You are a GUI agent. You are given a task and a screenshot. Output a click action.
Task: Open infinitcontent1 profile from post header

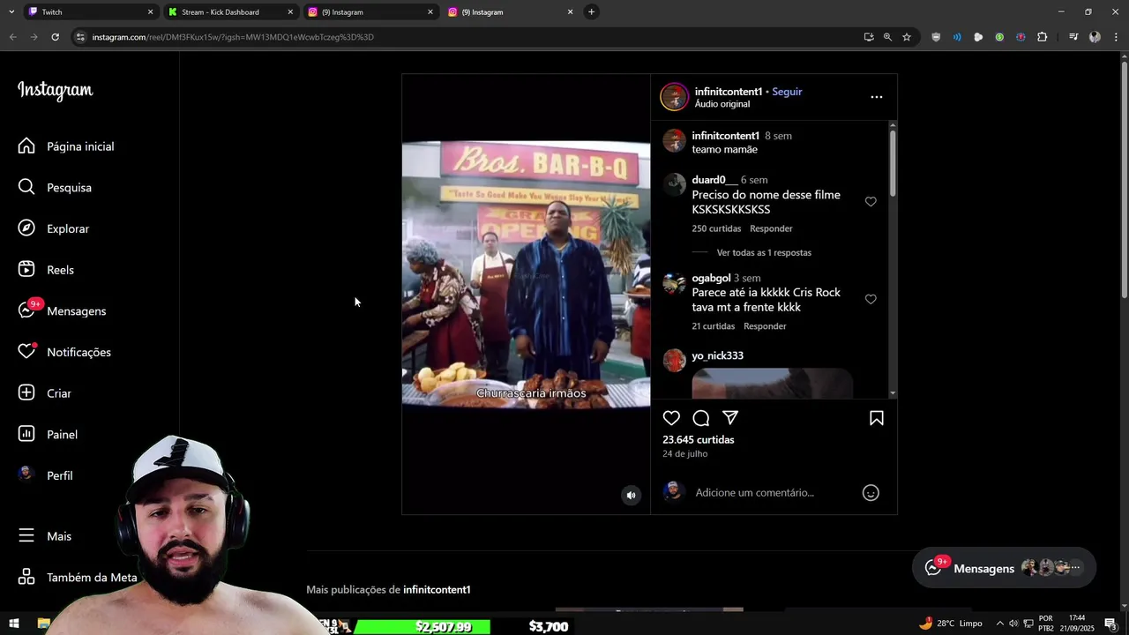pos(729,92)
